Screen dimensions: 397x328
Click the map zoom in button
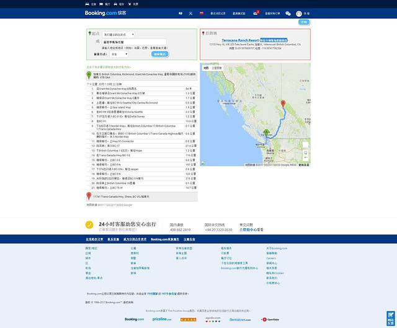click(306, 153)
